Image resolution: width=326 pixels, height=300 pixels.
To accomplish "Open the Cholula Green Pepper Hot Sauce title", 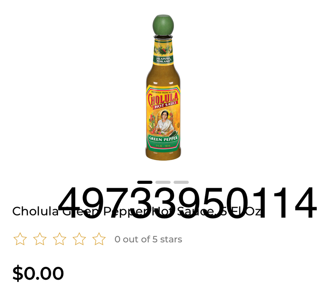I will point(137,211).
